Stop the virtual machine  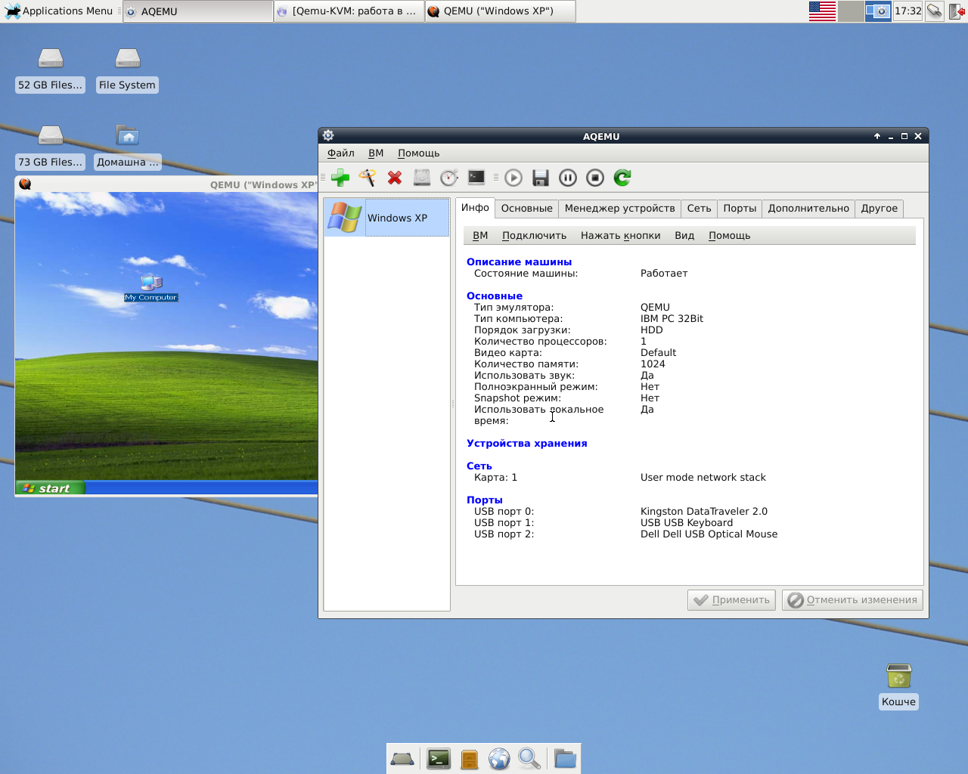pos(595,178)
